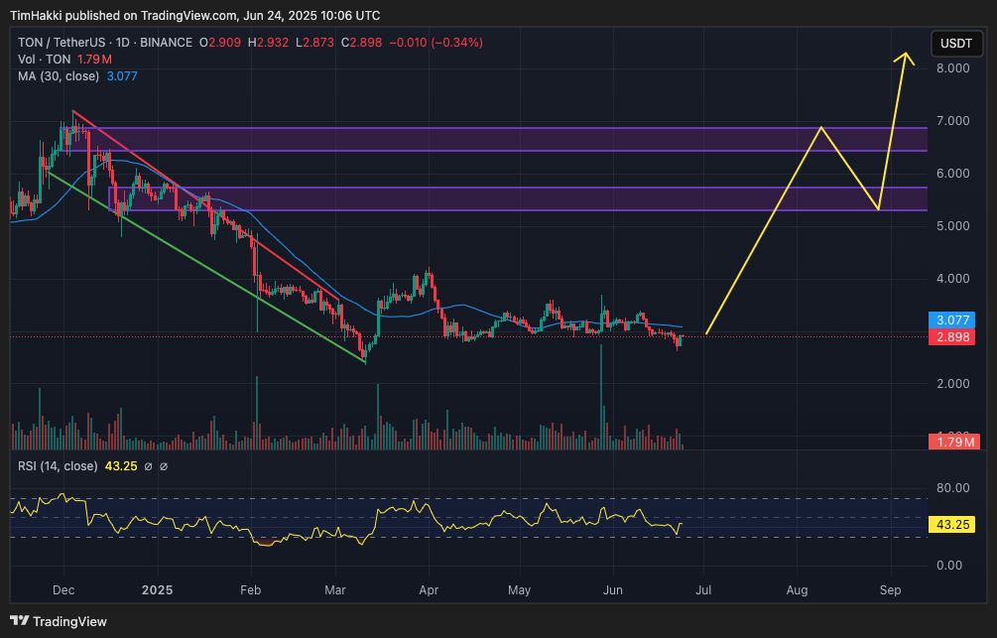Screen dimensions: 997x638
Task: Click "TradingView.com" in the published header line
Action: pos(189,15)
